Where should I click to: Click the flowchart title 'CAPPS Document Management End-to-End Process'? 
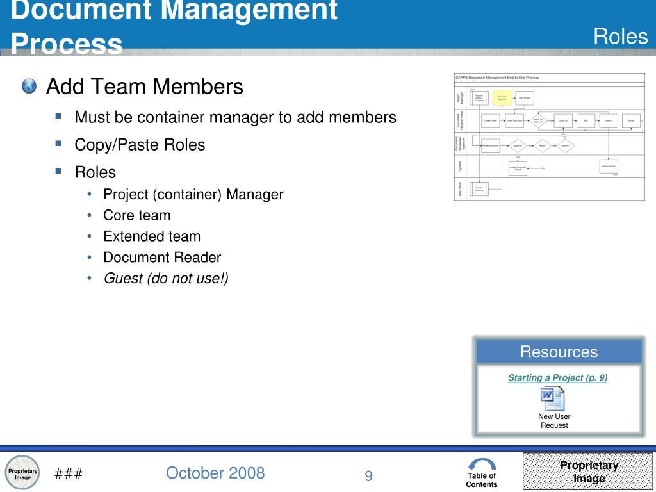[x=497, y=78]
